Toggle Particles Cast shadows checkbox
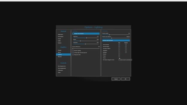 [119, 54]
